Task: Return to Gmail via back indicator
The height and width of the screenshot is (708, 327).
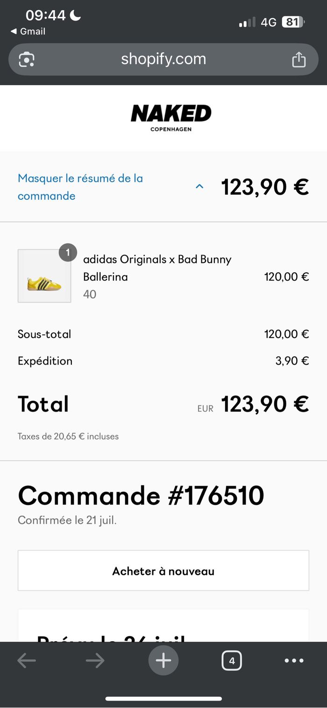Action: click(28, 31)
